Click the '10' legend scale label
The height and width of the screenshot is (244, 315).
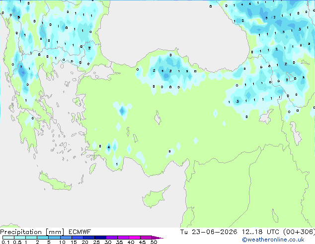click(62, 242)
